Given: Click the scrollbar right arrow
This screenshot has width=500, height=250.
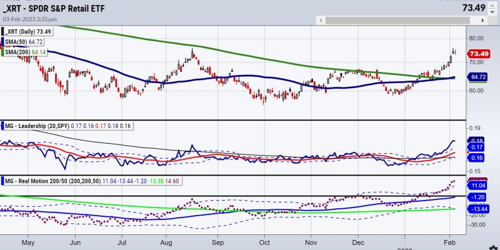Looking at the screenshot, I should pyautogui.click(x=483, y=21).
